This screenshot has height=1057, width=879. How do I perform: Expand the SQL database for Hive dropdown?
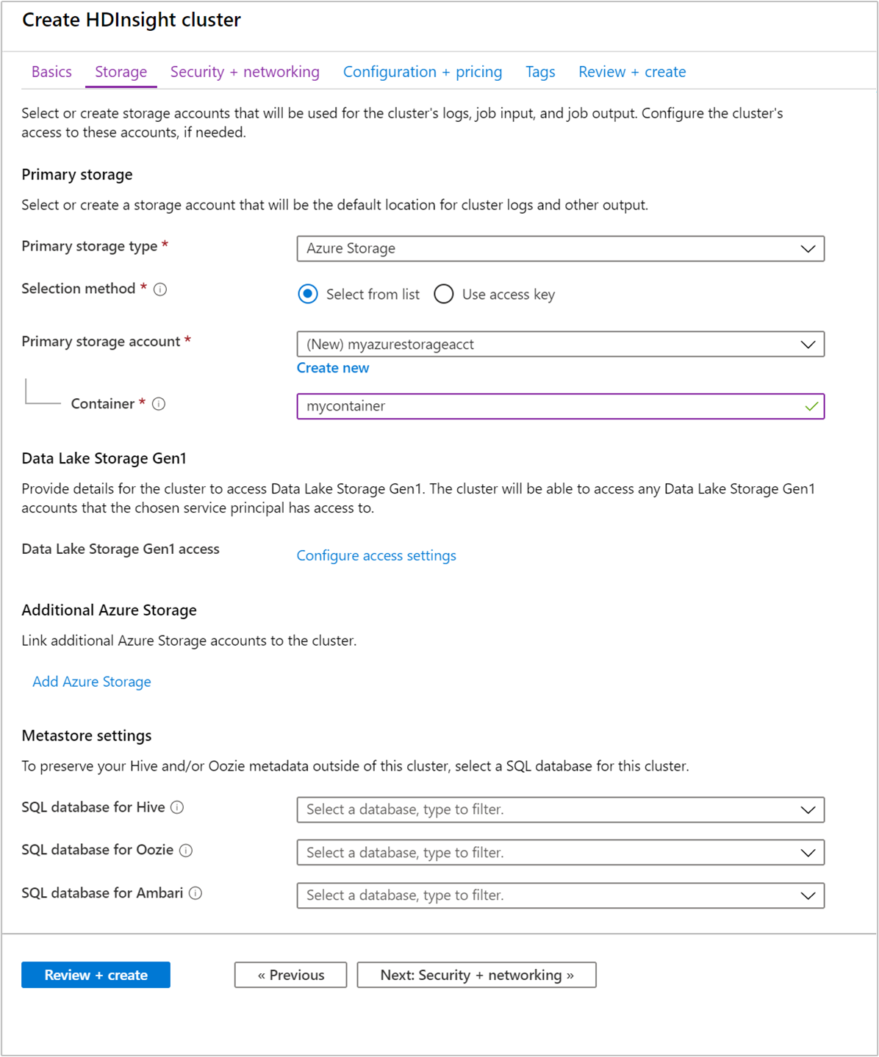click(x=808, y=809)
